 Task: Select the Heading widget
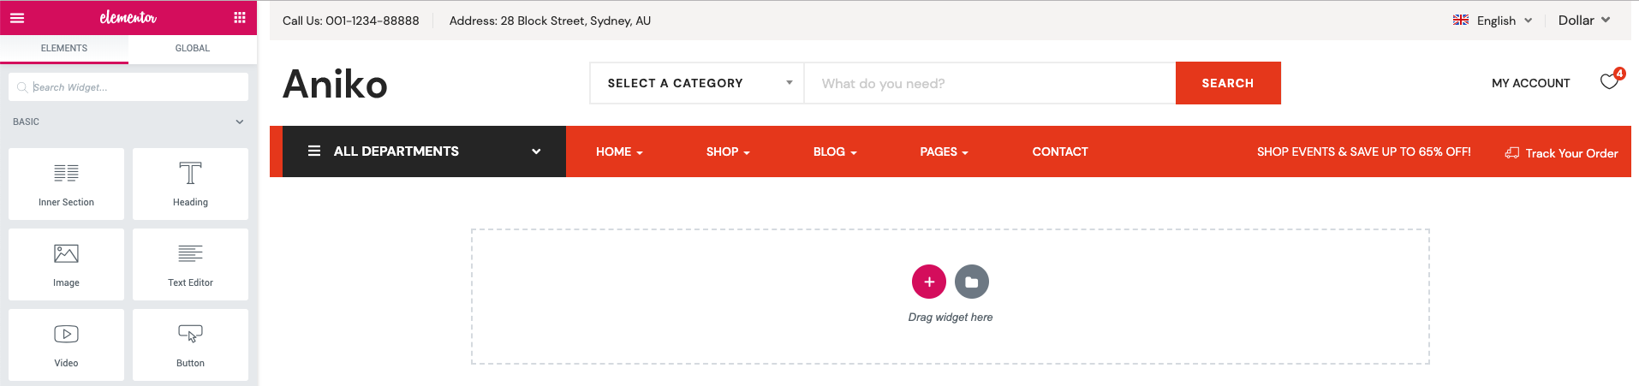point(190,184)
